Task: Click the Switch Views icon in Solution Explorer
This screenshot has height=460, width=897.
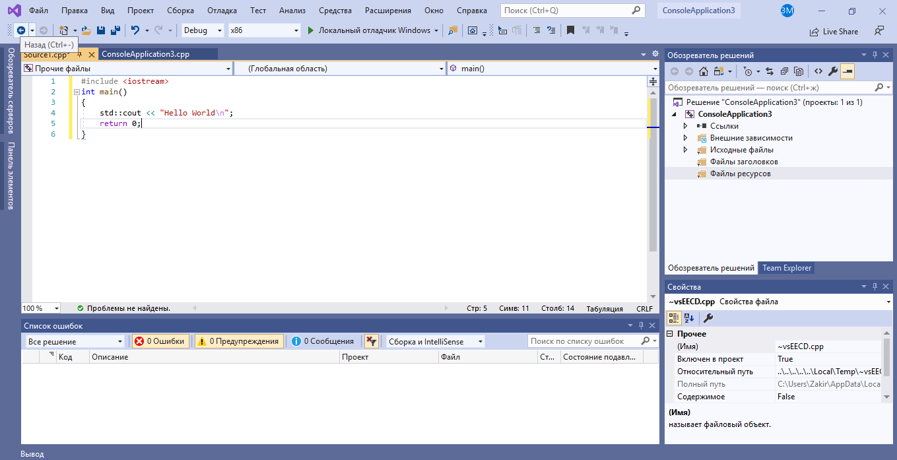Action: point(718,71)
